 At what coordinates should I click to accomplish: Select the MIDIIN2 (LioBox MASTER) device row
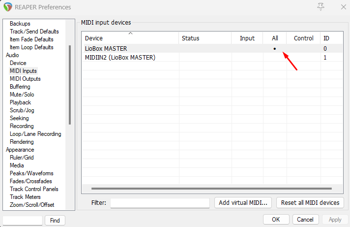click(212, 57)
